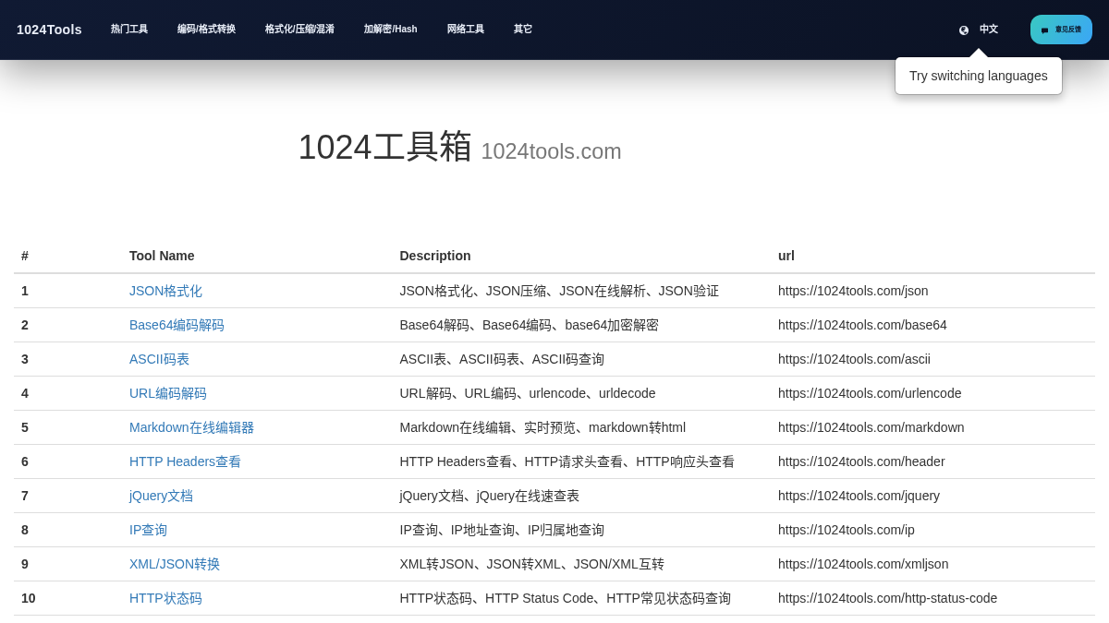Open the 加解密/Hash menu
The width and height of the screenshot is (1109, 623).
tap(390, 30)
